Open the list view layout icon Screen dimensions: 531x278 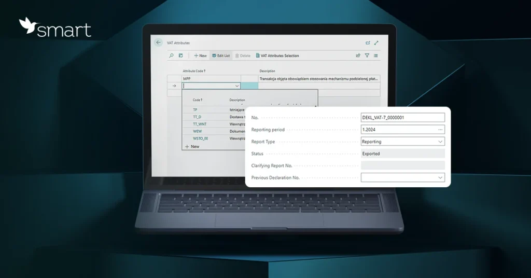375,55
